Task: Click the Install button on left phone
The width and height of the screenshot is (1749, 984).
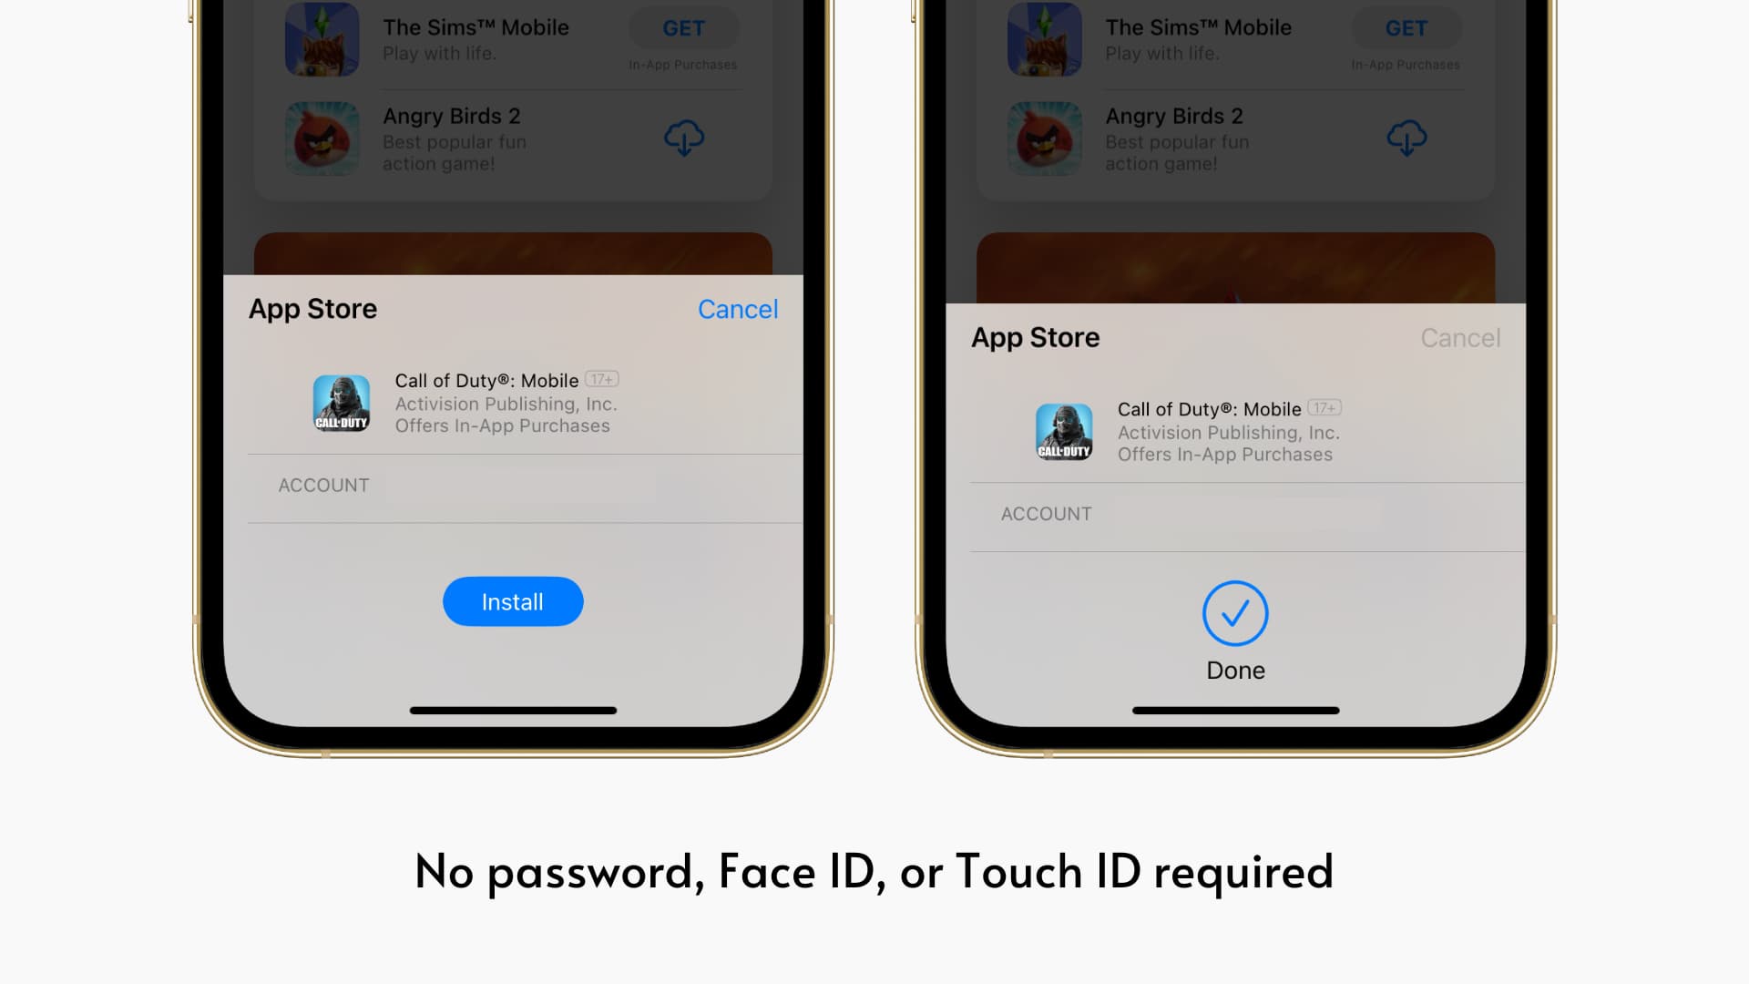Action: click(513, 600)
